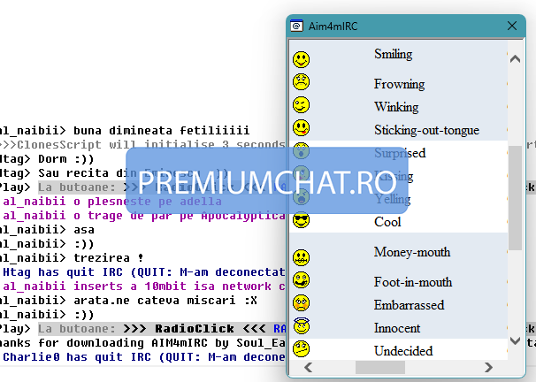536x382 pixels.
Task: Click the Foot-in-mouth label text
Action: 413,282
